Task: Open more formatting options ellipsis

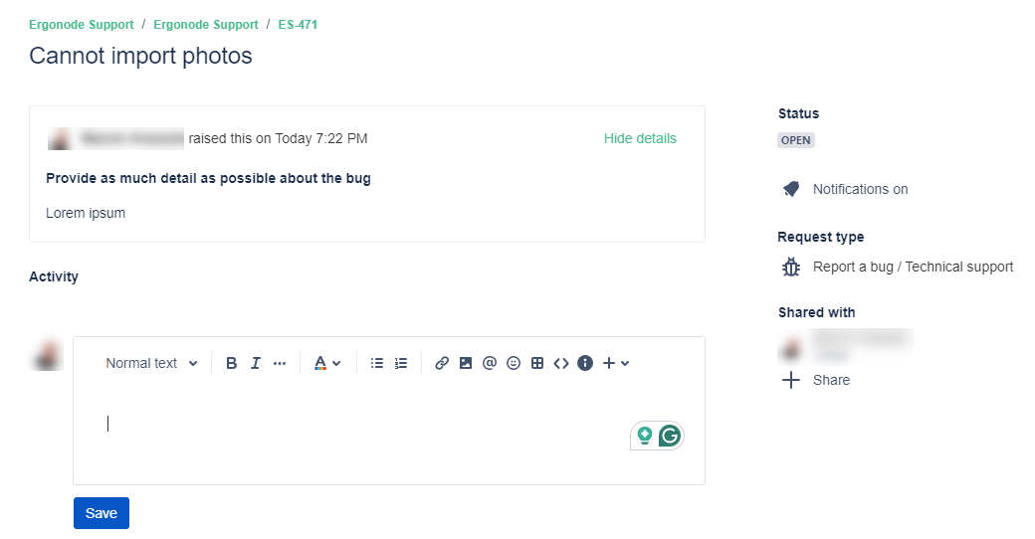Action: tap(280, 364)
